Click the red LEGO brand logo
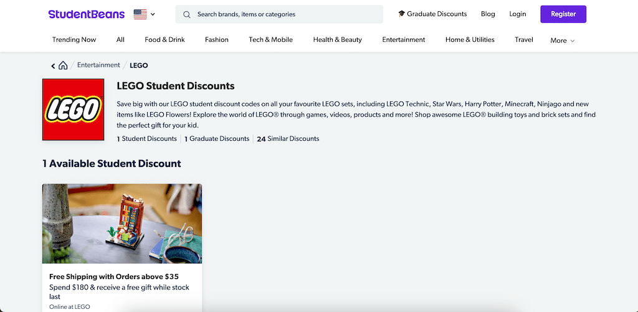Screen dimensions: 638x312 (x=73, y=110)
